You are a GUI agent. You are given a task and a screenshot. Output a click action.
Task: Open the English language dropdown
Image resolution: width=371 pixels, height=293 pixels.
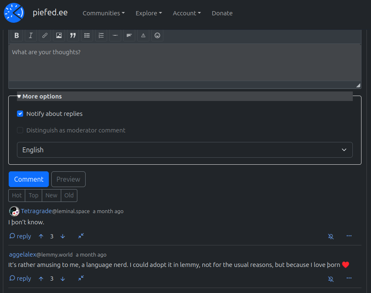pos(184,150)
